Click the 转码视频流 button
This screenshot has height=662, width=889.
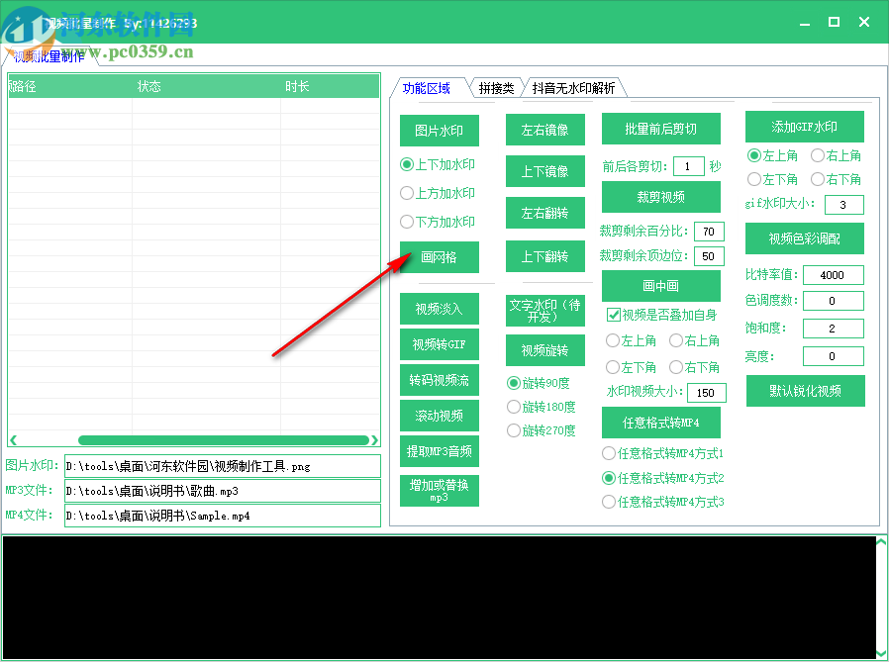[439, 380]
